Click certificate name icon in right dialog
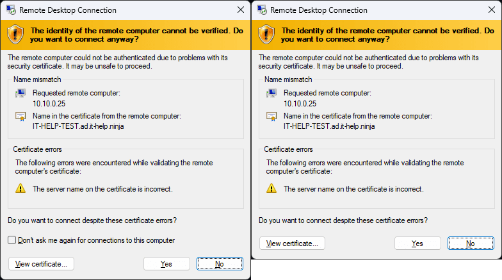This screenshot has height=280, width=502. click(271, 117)
